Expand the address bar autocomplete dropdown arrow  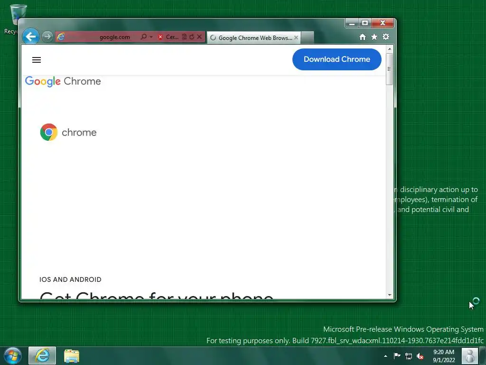tap(151, 37)
